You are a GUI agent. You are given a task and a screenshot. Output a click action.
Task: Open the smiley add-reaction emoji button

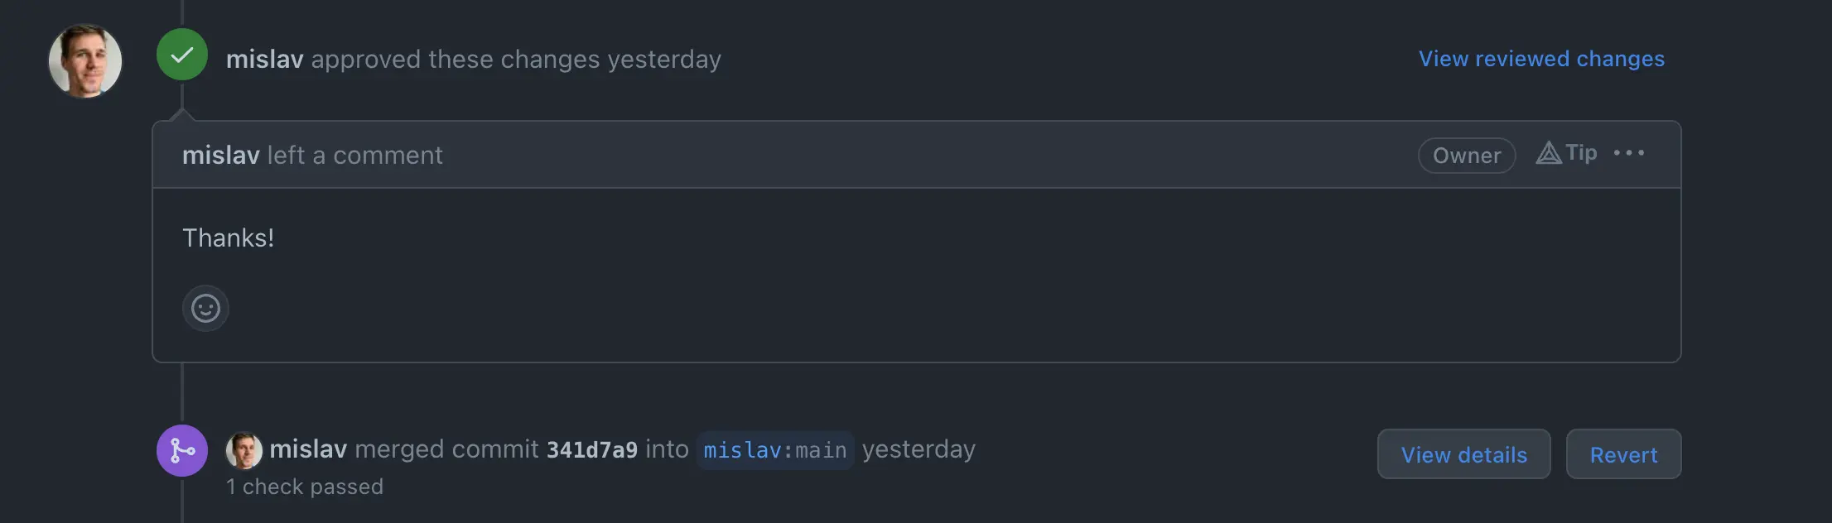pos(205,309)
